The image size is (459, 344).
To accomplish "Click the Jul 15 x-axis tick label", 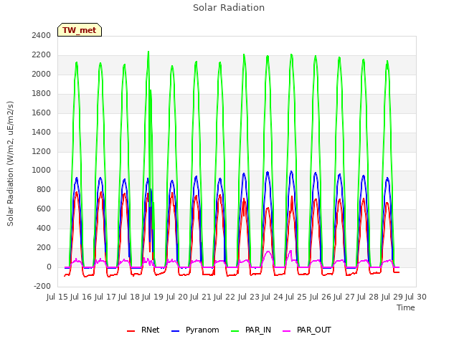I will point(57,297).
